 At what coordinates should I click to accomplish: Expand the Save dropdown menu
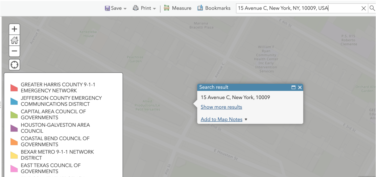point(116,8)
